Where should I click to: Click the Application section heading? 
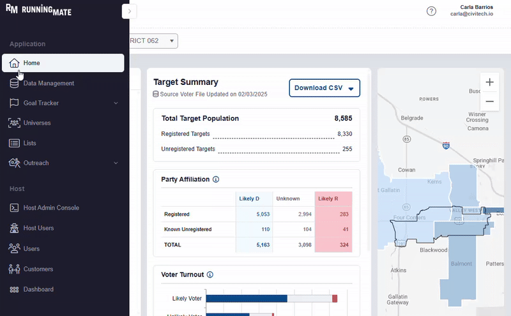coord(27,44)
